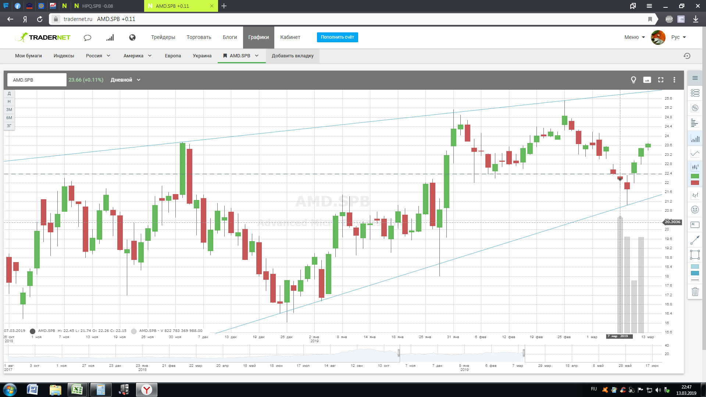Collapse the right tools hamburger panel
Viewport: 706px width, 397px height.
(x=695, y=78)
